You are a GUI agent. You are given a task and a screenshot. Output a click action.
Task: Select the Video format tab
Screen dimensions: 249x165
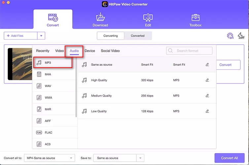pyautogui.click(x=59, y=51)
